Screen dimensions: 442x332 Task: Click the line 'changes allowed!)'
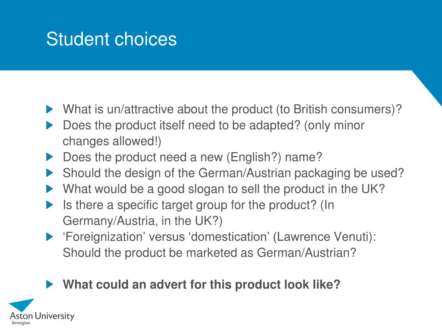coord(112,141)
